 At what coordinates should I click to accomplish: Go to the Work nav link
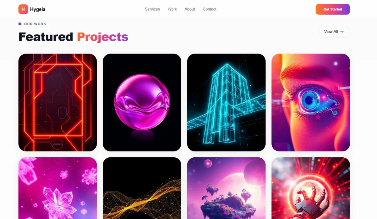coord(172,9)
